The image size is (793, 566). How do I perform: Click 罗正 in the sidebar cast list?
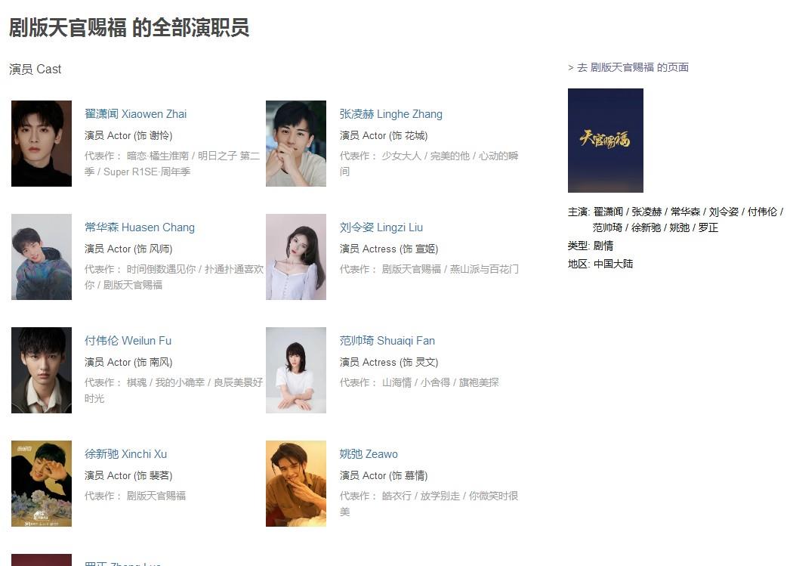tap(708, 227)
